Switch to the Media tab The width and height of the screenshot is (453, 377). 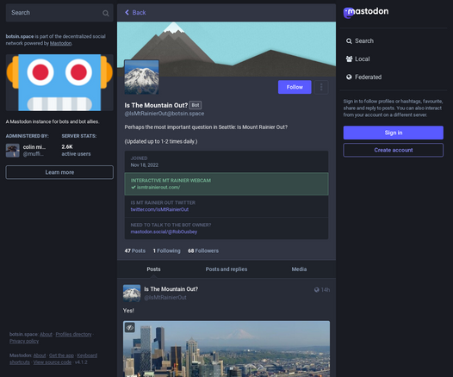299,269
